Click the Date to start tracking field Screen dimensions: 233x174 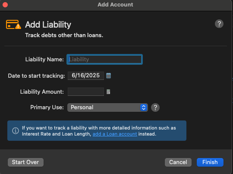(x=86, y=76)
